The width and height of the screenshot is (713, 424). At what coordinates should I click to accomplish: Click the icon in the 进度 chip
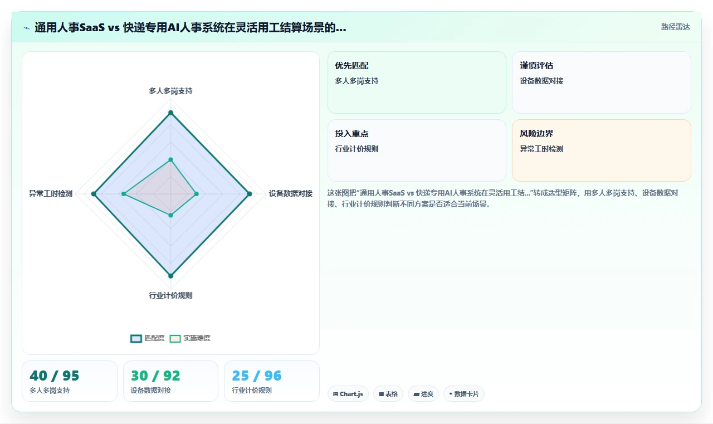click(416, 394)
